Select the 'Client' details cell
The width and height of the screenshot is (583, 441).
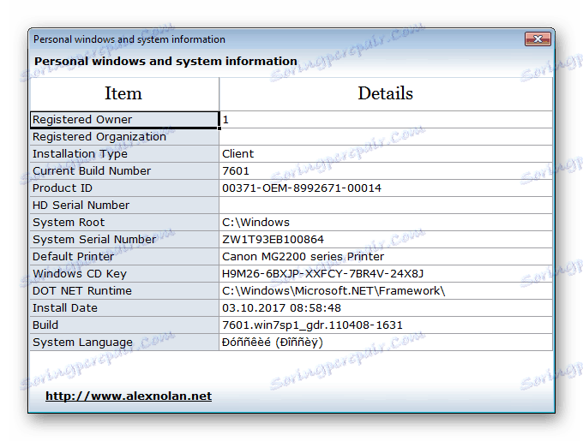(386, 153)
